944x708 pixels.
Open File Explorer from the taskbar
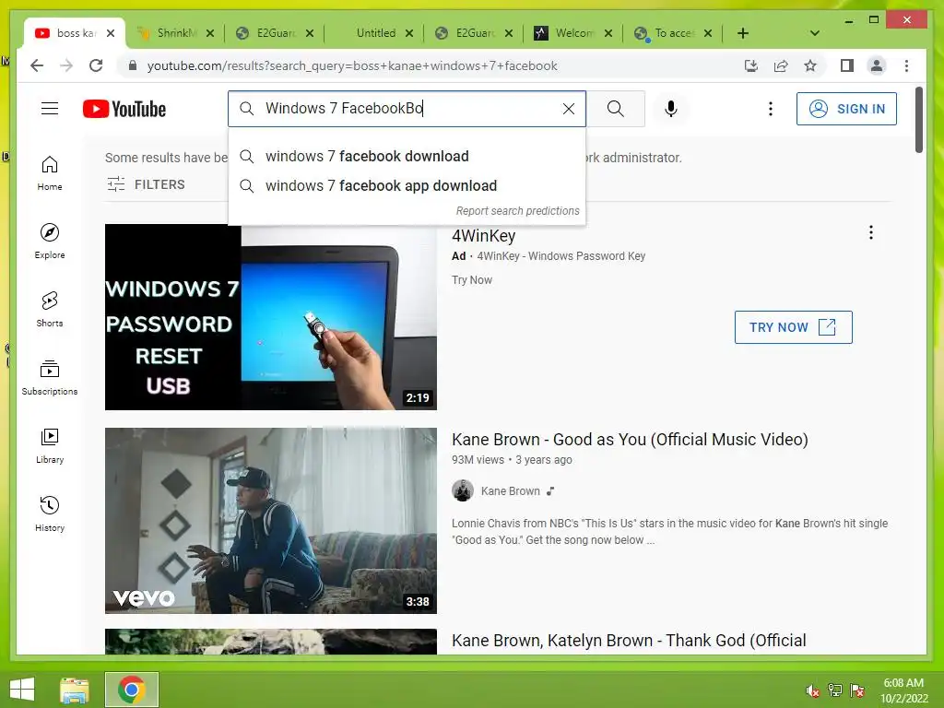point(75,690)
